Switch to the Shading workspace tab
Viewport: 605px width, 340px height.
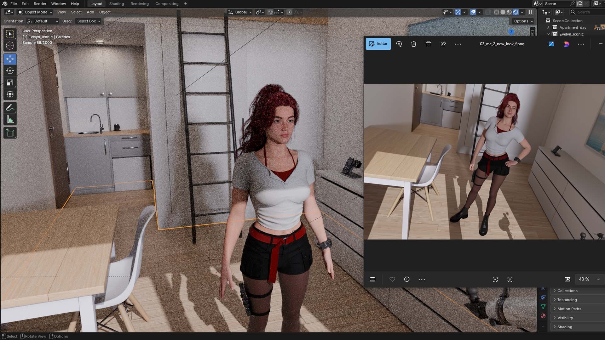tap(116, 4)
